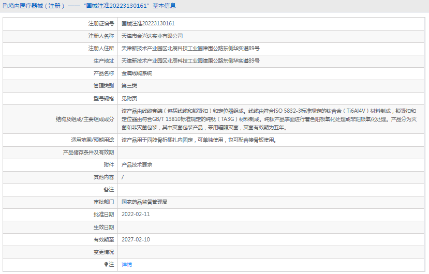Image resolution: width=429 pixels, height=274 pixels.
Task: Click management class value 第三类
Action: click(x=129, y=86)
